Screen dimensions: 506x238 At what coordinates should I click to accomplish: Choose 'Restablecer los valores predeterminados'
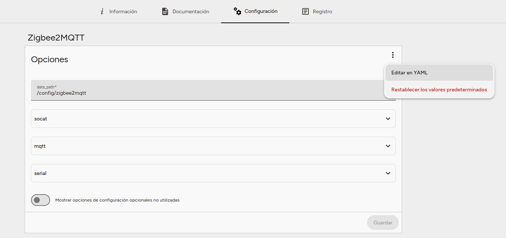(439, 90)
